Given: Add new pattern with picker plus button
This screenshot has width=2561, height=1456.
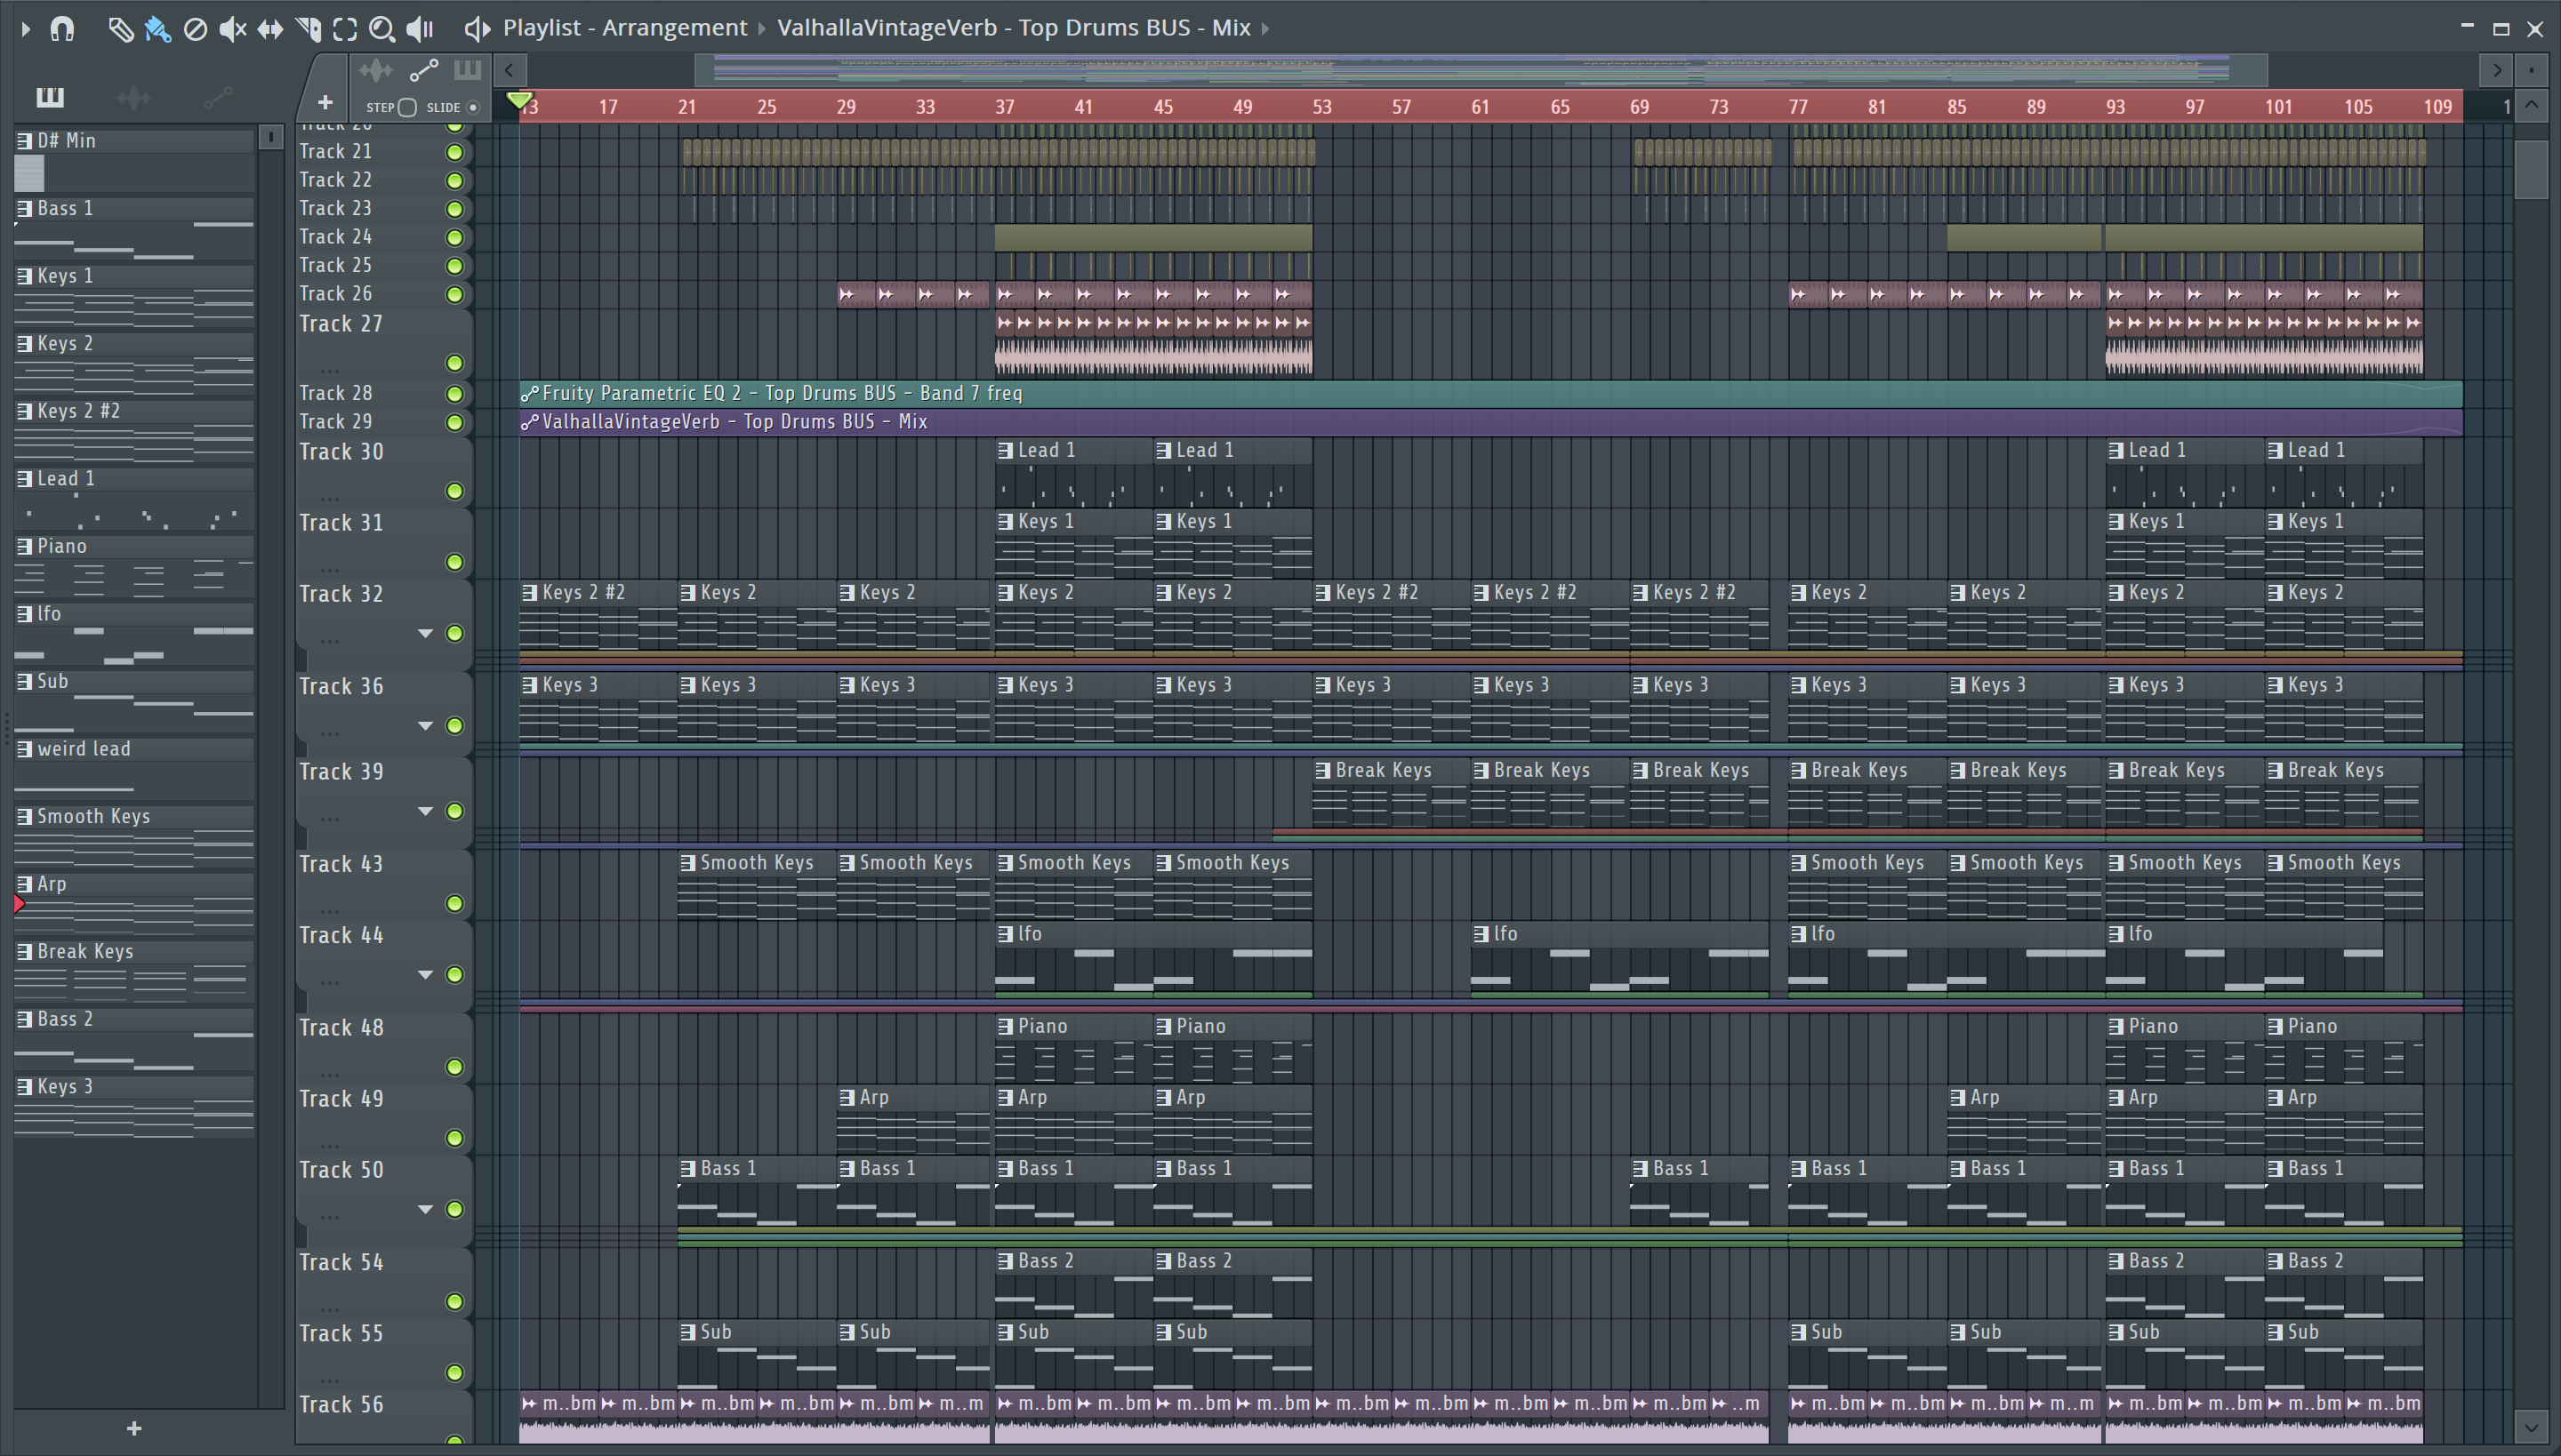Looking at the screenshot, I should click(134, 1429).
